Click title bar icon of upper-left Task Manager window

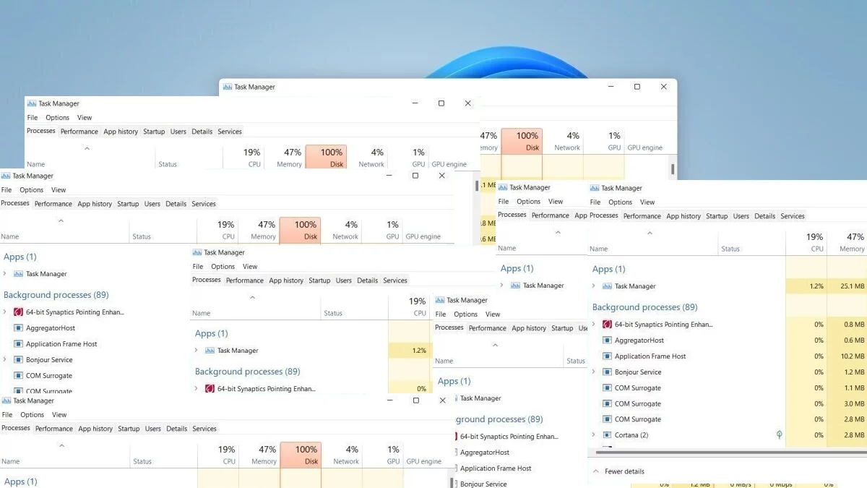31,103
